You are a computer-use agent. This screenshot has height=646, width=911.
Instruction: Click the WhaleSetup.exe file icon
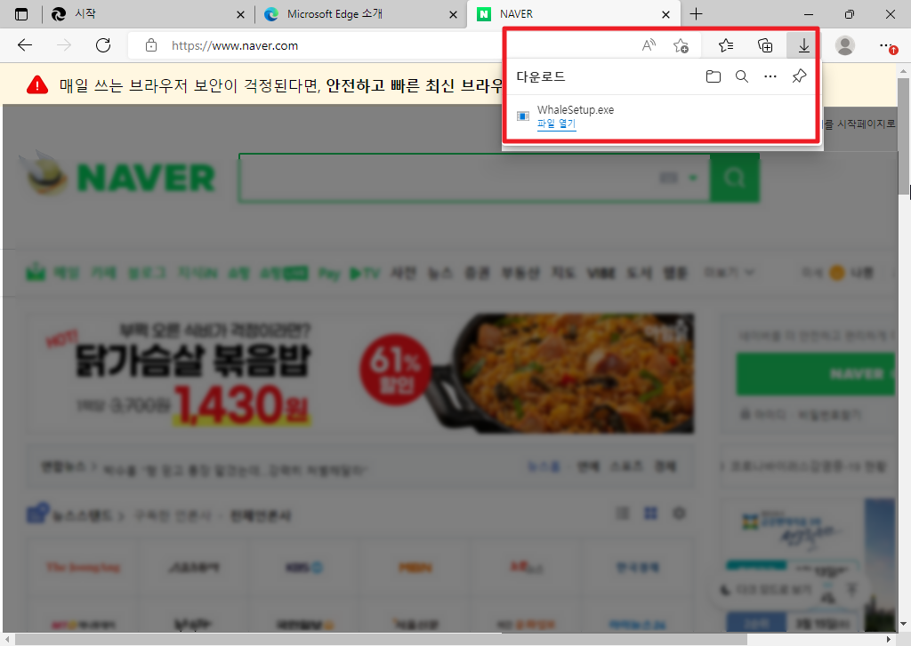(x=523, y=116)
